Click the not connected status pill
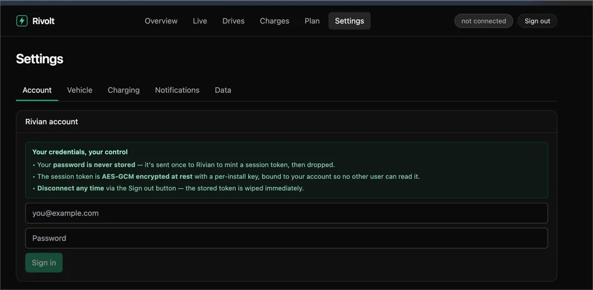Screen dimensions: 593x290 [x=484, y=21]
